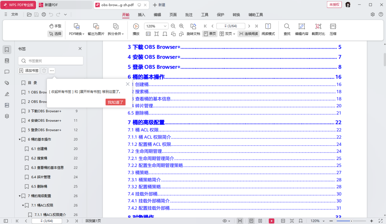Set actual size view in the toolbar

(148, 33)
